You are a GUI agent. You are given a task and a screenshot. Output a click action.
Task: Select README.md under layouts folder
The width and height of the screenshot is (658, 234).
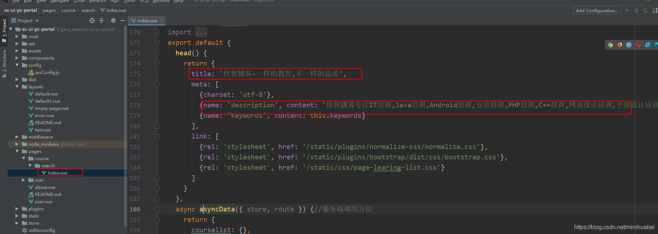[45, 122]
